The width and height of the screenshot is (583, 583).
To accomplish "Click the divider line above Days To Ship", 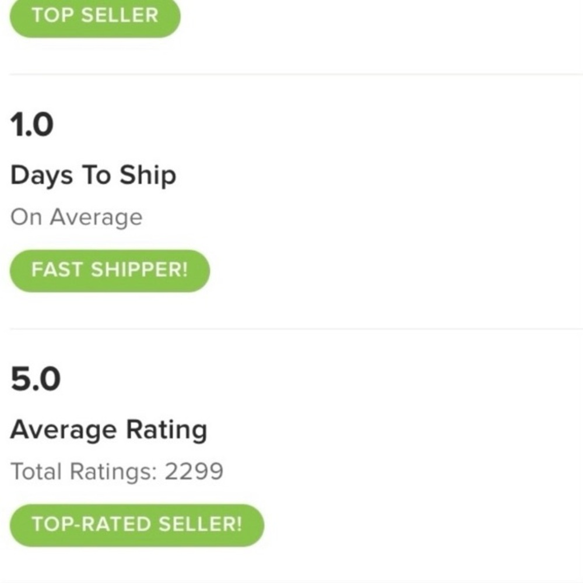I will click(x=291, y=75).
